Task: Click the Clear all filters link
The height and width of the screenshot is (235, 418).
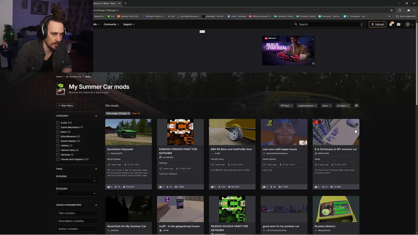Action: (x=136, y=113)
